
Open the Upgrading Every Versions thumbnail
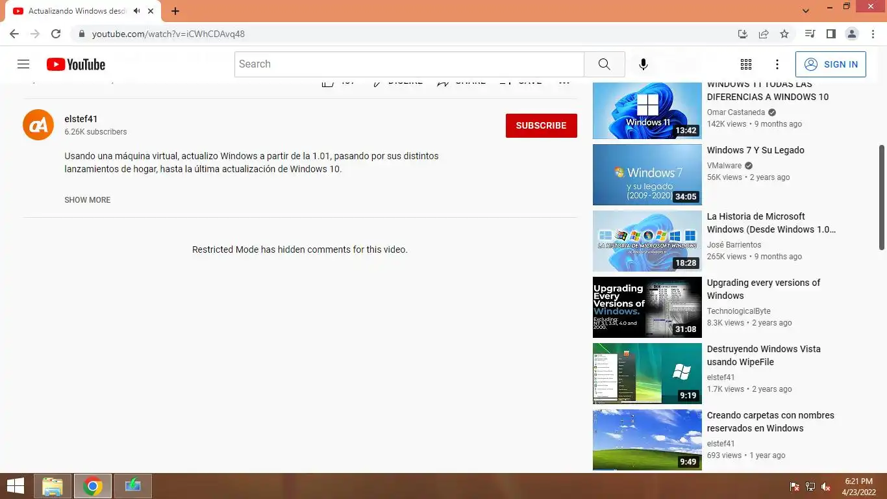point(647,307)
